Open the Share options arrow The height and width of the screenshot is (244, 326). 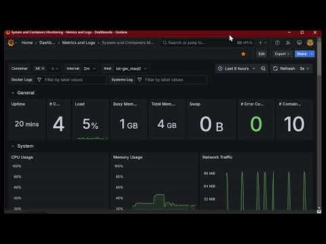[x=312, y=54]
